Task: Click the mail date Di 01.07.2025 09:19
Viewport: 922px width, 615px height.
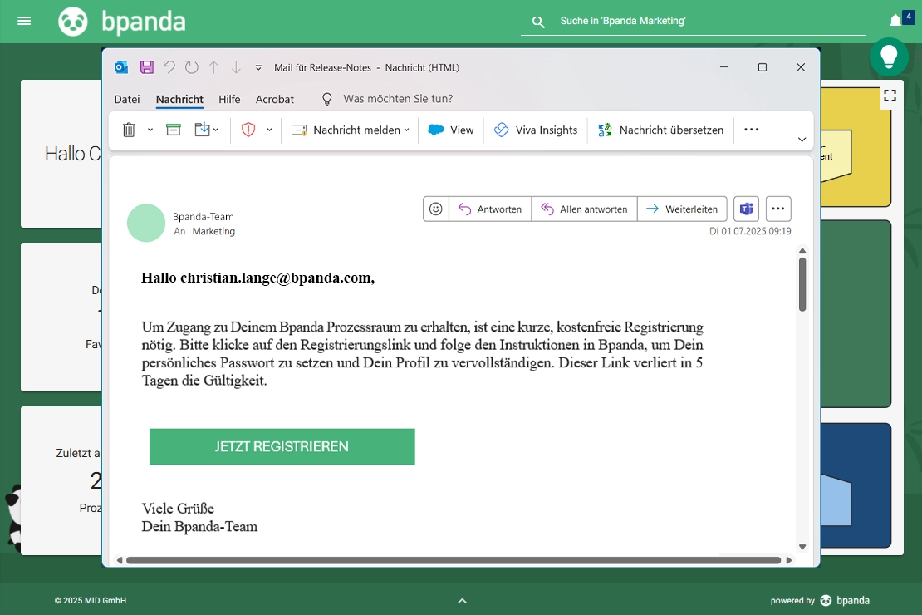Action: (x=750, y=231)
